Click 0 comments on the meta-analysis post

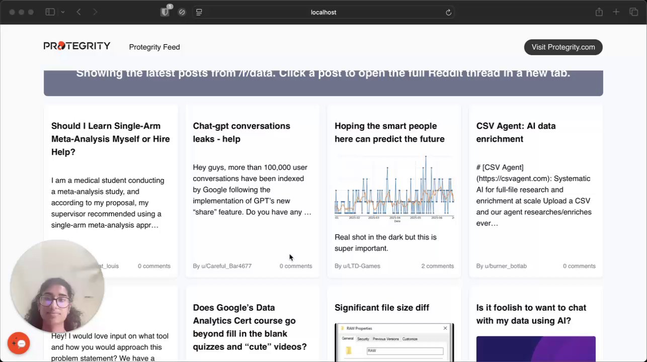(x=154, y=266)
